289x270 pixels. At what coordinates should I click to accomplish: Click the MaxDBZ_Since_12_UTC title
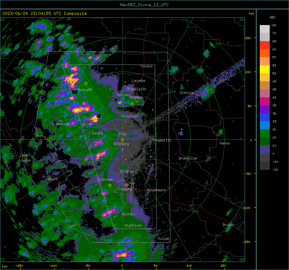tap(144, 5)
